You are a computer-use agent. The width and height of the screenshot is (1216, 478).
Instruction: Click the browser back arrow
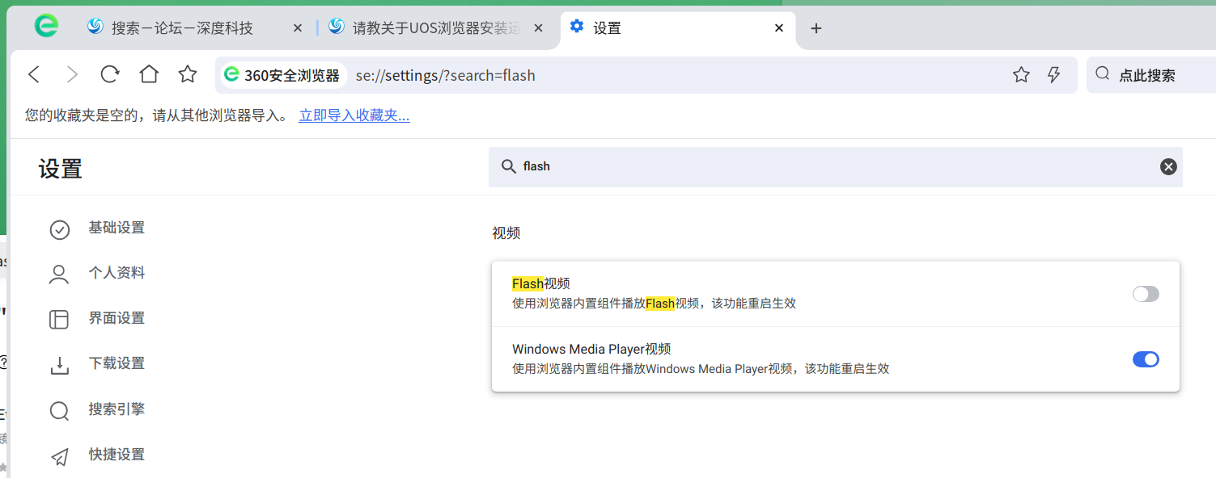click(x=34, y=75)
